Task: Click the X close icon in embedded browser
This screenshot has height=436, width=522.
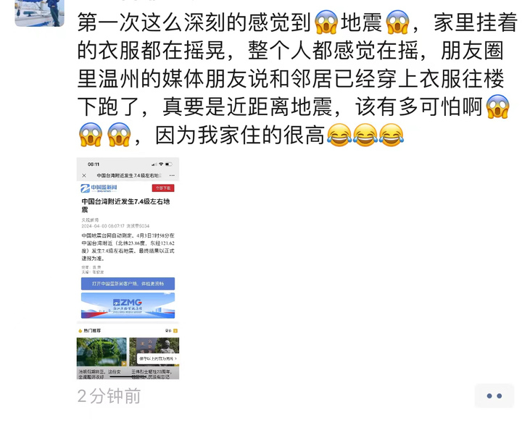Action: click(84, 175)
